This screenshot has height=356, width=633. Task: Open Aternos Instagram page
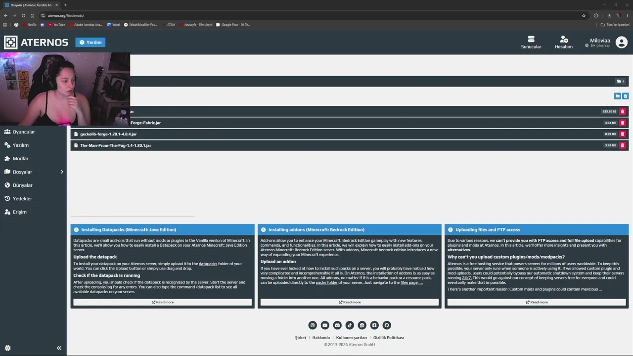[x=313, y=325]
